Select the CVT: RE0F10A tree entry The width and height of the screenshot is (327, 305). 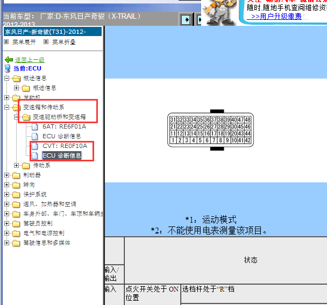pyautogui.click(x=65, y=146)
